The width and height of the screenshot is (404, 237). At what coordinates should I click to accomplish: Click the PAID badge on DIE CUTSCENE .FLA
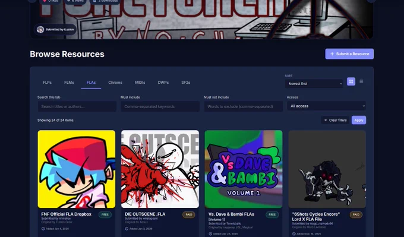click(x=188, y=214)
